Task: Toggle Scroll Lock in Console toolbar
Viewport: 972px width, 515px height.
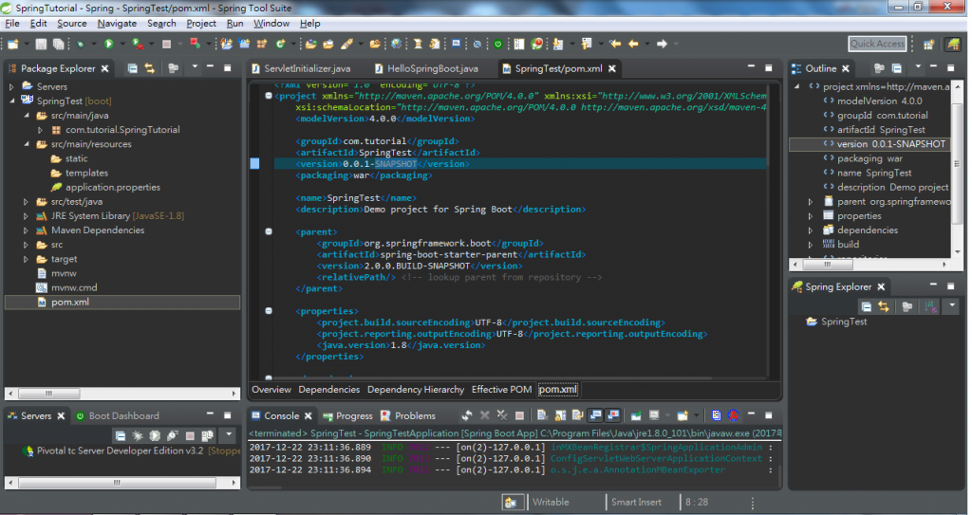Action: pos(560,415)
